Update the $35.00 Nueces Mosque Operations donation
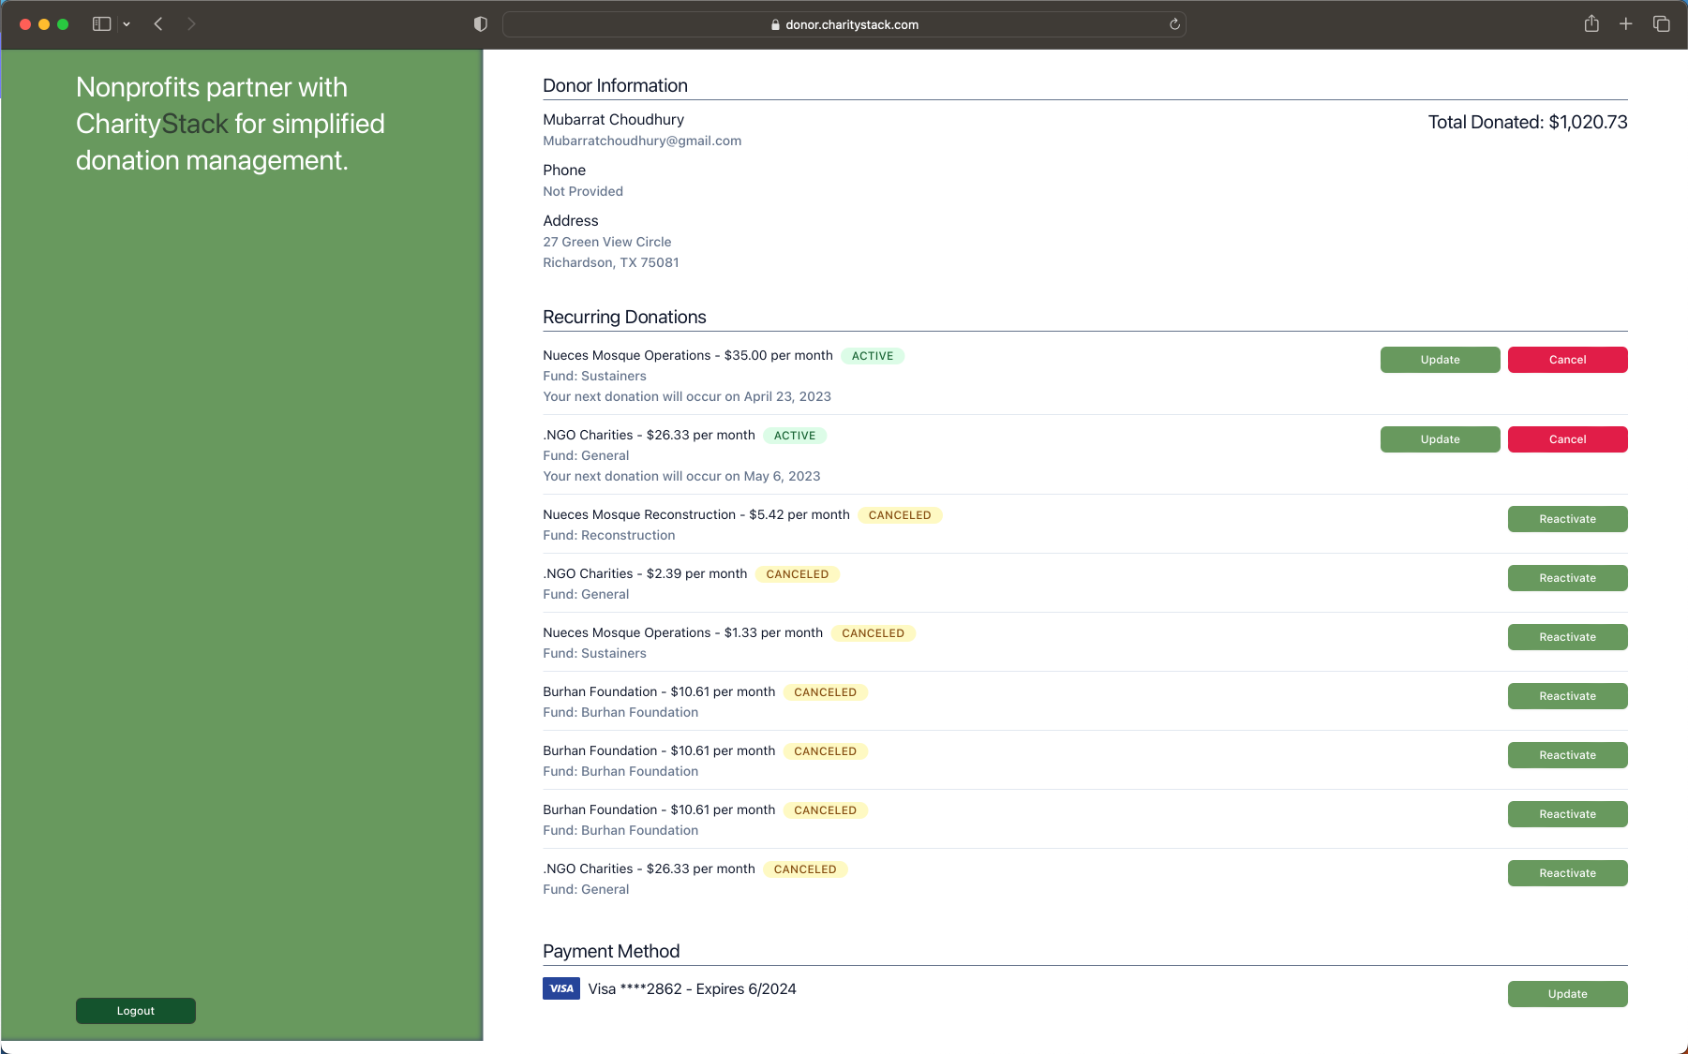This screenshot has width=1688, height=1054. [x=1440, y=360]
